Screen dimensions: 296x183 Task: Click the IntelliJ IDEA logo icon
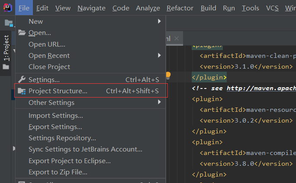(7, 8)
